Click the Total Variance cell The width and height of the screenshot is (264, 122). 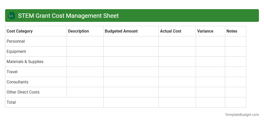click(x=210, y=102)
